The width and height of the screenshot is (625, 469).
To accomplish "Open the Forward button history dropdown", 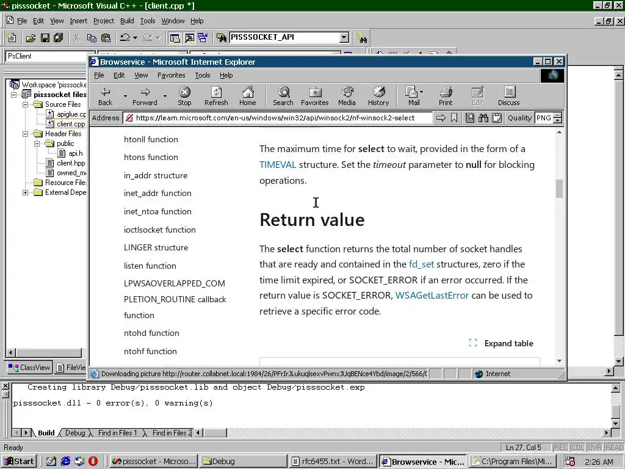I will (165, 96).
